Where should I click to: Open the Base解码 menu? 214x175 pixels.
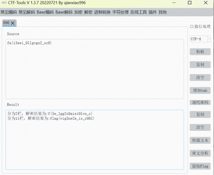point(64,12)
